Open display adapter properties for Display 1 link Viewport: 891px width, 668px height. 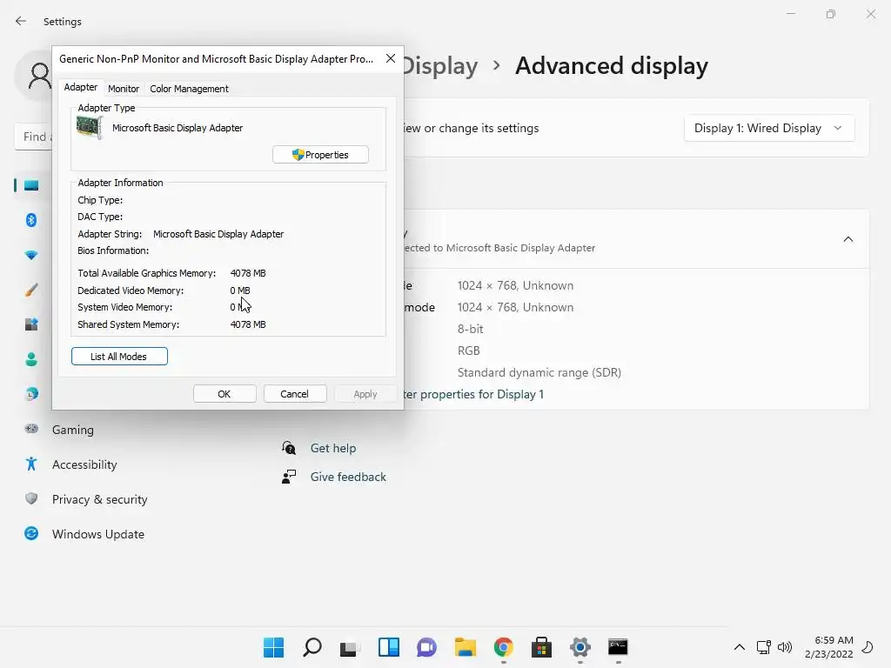[x=472, y=394]
